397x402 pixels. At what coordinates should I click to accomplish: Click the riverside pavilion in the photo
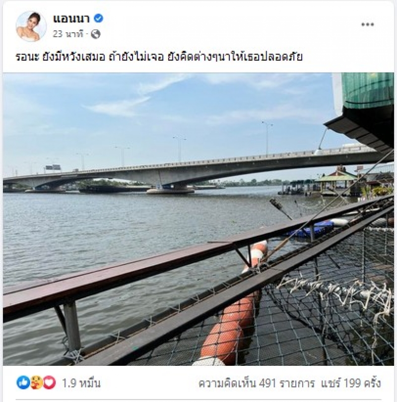(336, 180)
